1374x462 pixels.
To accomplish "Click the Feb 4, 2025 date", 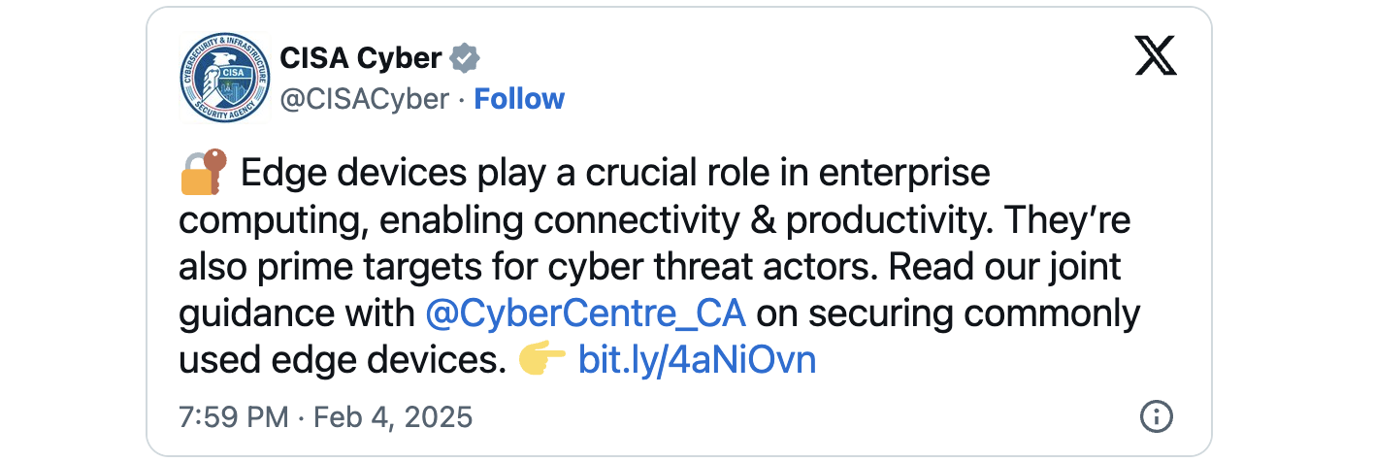I will 391,417.
